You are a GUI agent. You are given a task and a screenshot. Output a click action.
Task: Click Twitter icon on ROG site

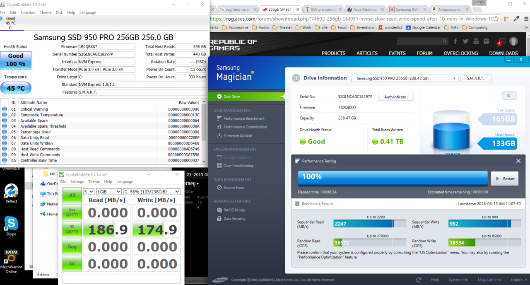[x=466, y=41]
